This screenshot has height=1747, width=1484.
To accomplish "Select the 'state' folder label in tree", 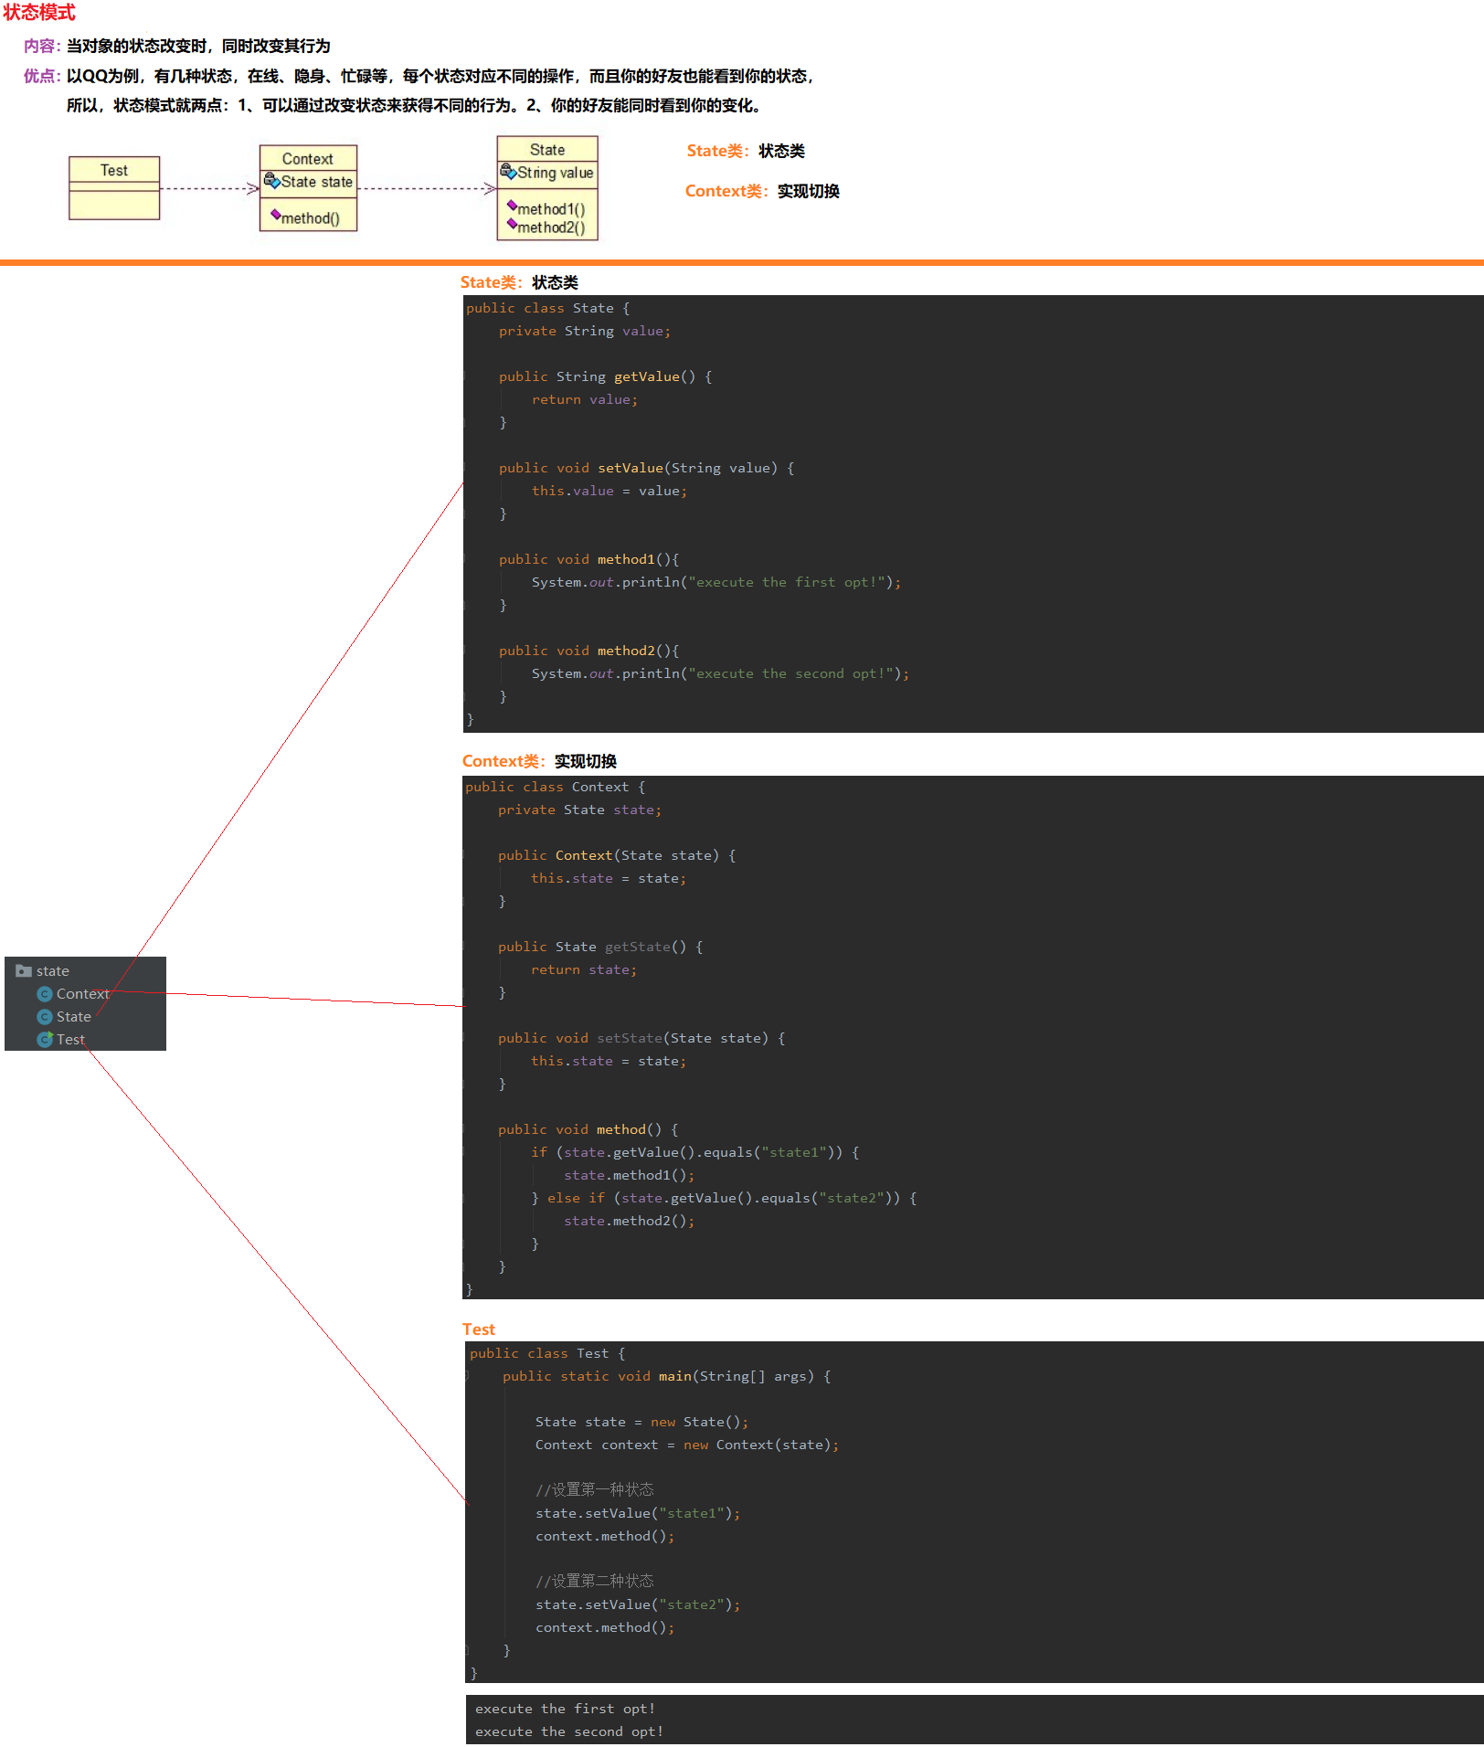I will pos(53,970).
